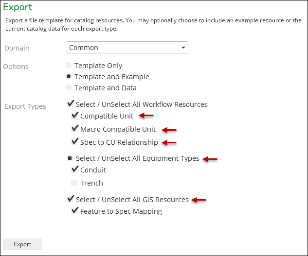
Task: Enable the Trench checkbox
Action: click(74, 183)
